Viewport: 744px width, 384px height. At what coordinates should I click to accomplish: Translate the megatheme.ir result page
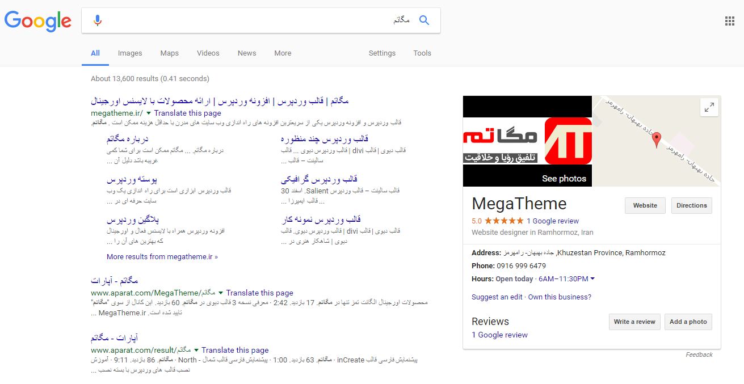[x=188, y=113]
